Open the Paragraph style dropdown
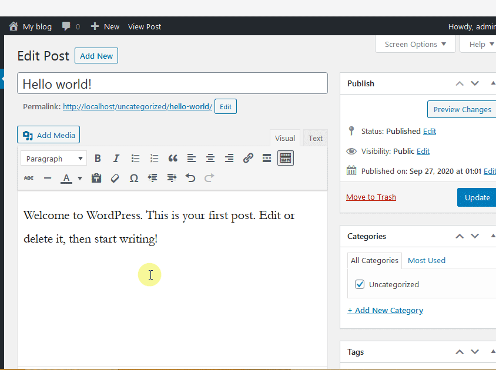The image size is (496, 370). pos(53,157)
